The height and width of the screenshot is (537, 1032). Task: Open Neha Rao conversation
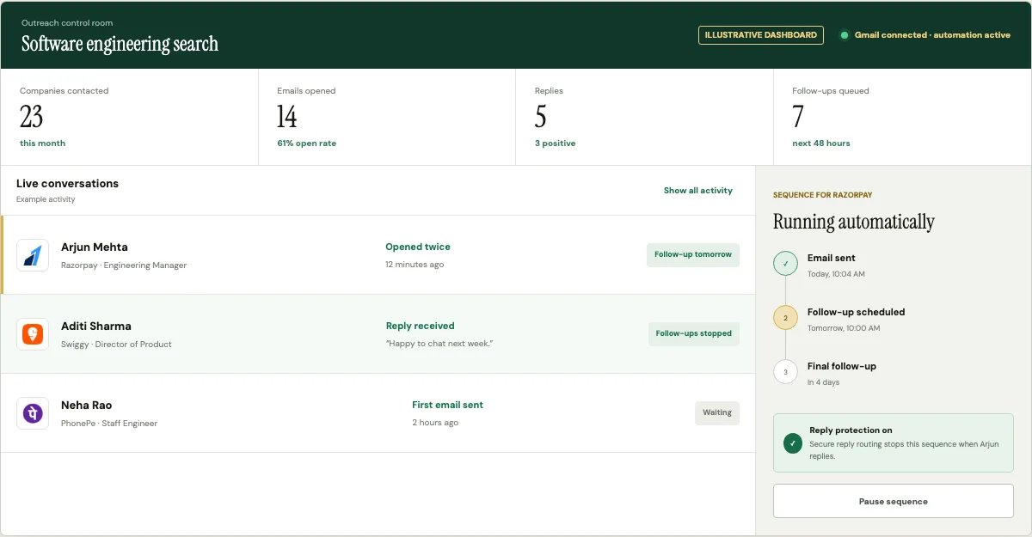[378, 413]
